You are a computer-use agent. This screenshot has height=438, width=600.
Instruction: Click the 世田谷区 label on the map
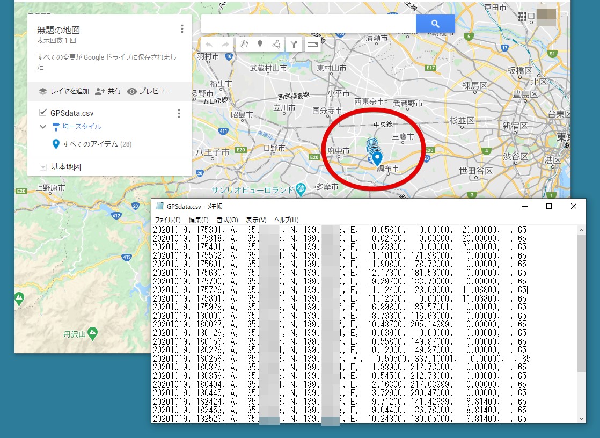point(475,171)
